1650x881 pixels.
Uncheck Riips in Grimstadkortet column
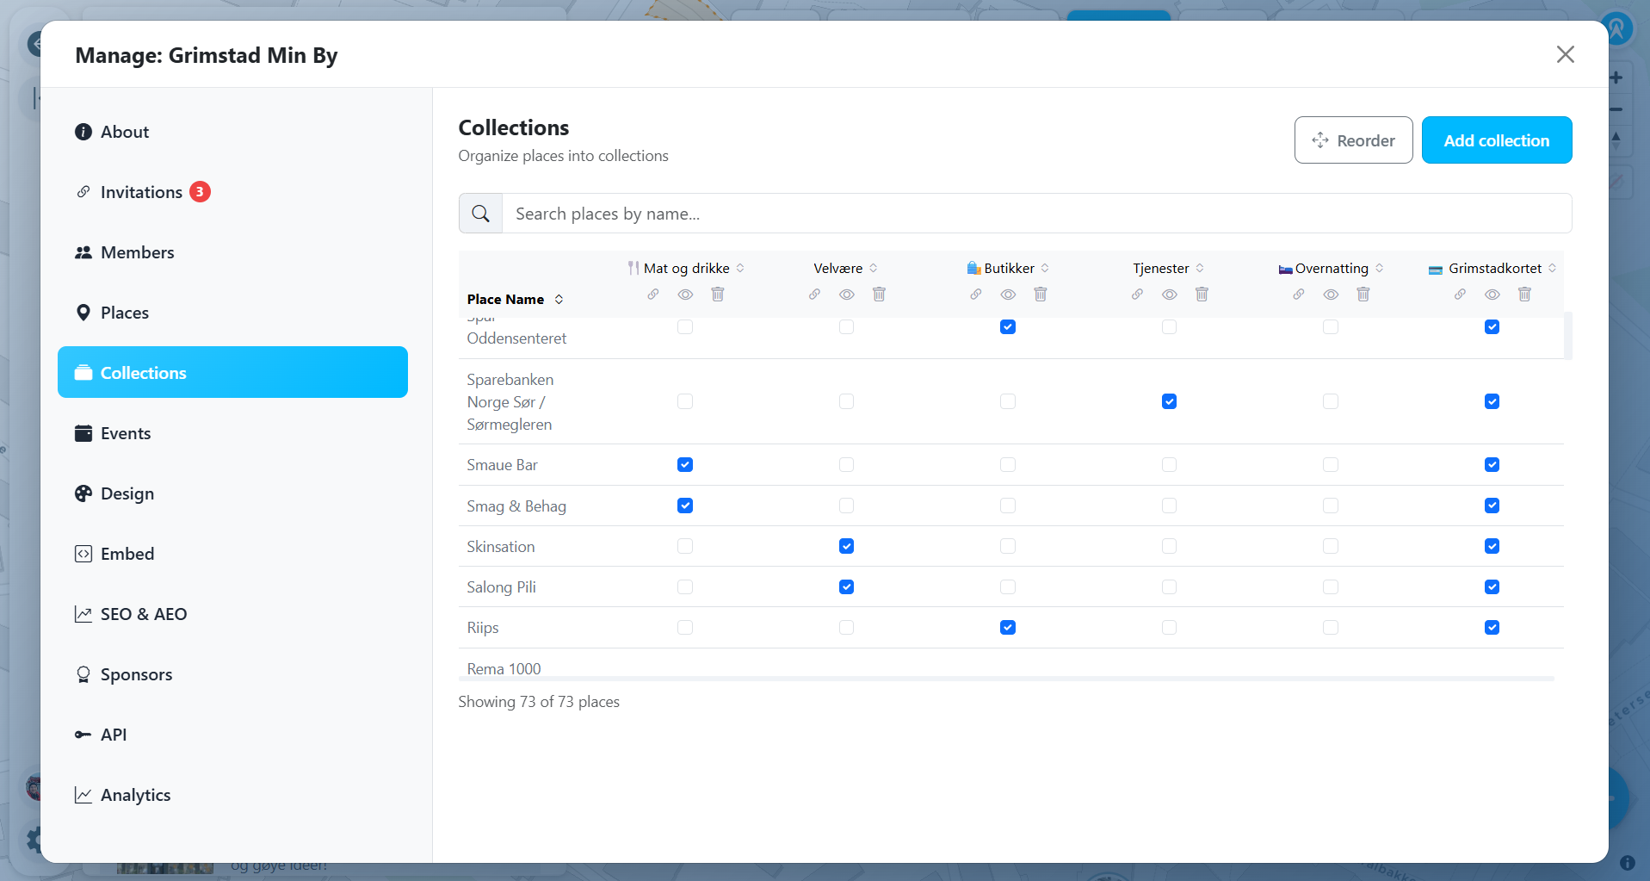tap(1492, 627)
